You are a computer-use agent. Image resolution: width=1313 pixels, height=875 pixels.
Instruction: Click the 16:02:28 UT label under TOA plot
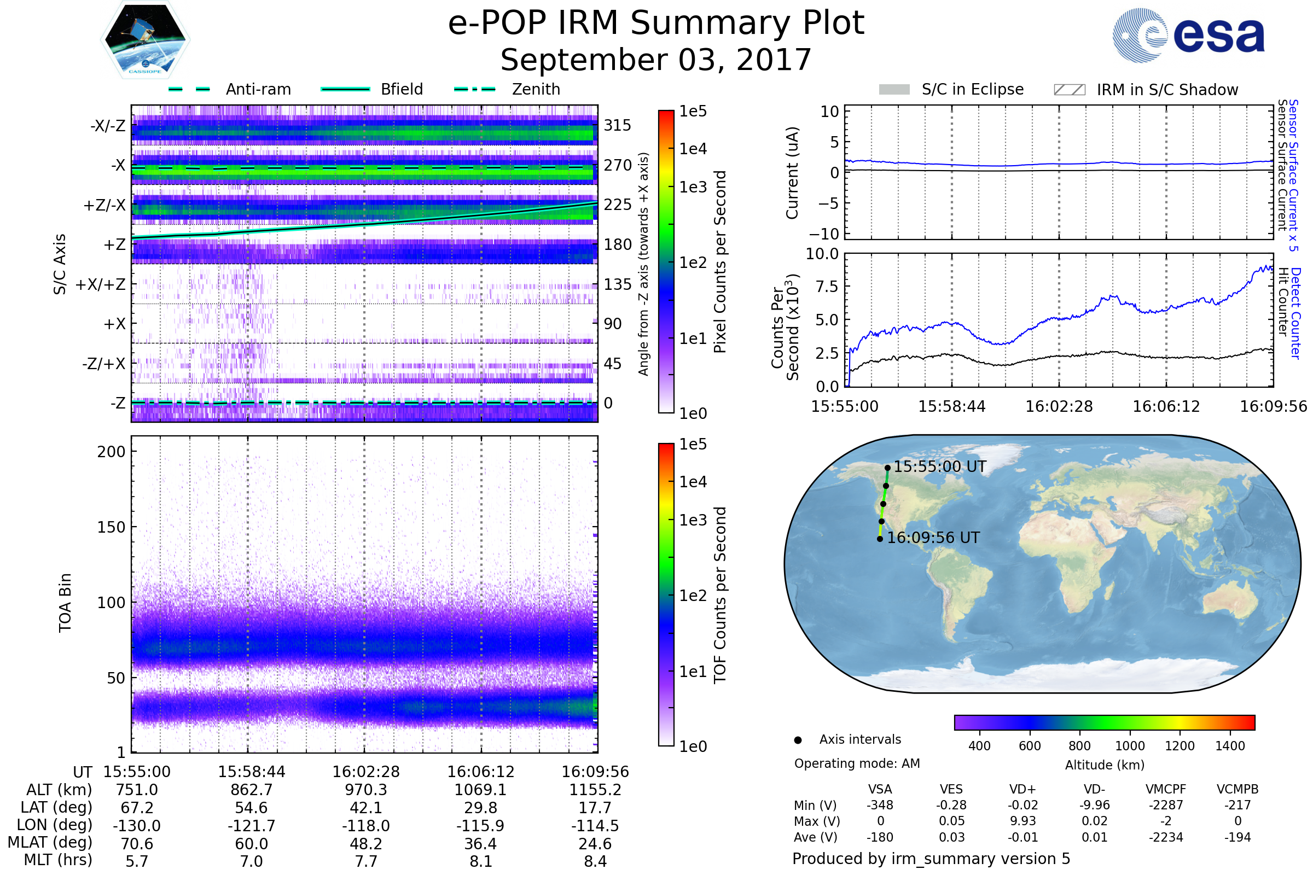point(365,772)
